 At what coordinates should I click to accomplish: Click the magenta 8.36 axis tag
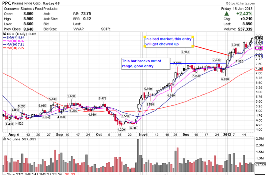pyautogui.click(x=259, y=48)
